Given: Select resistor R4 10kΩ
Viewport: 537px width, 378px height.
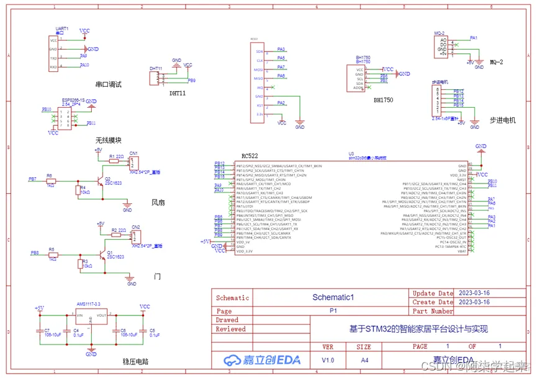Looking at the screenshot, I should [78, 190].
